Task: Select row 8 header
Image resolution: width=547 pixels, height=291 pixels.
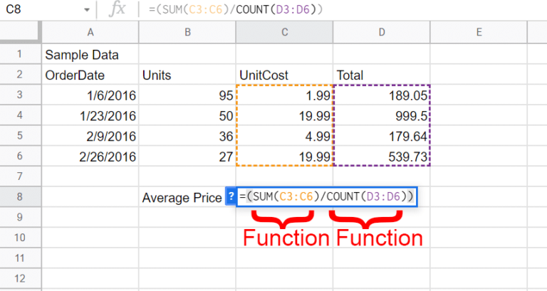Action: [x=20, y=196]
